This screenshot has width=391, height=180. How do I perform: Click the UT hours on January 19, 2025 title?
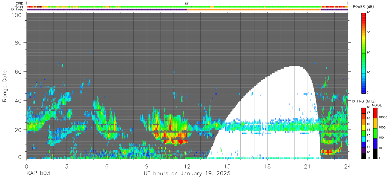tap(187, 174)
